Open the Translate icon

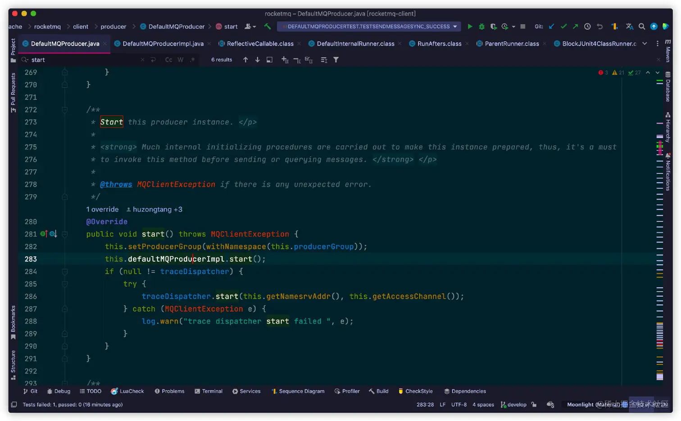[630, 27]
